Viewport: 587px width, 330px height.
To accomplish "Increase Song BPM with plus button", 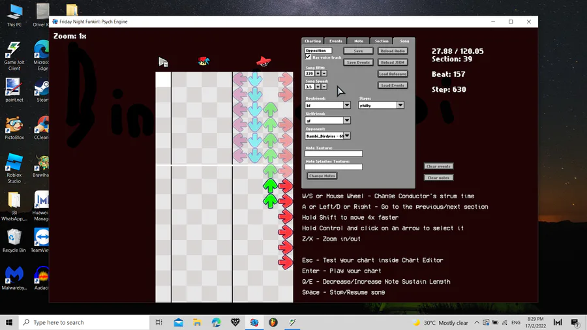I will [x=318, y=73].
